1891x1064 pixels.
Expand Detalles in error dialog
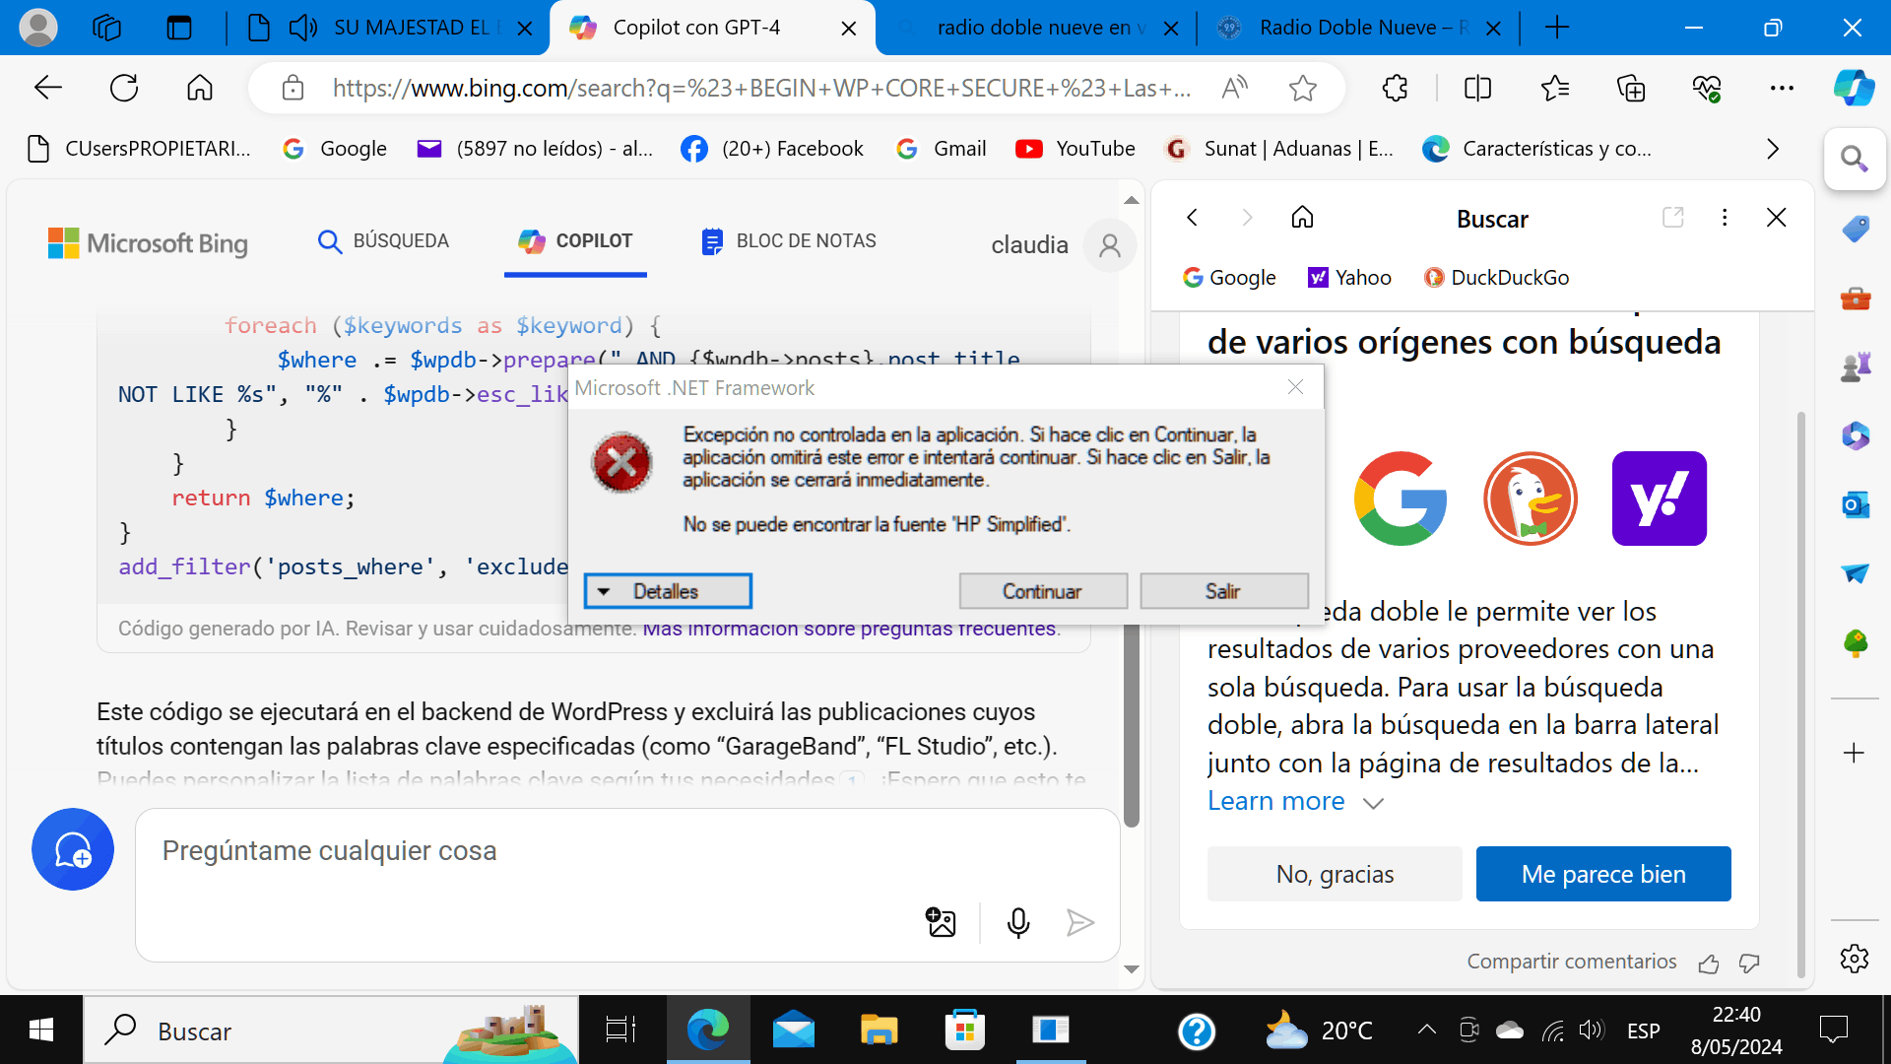[x=667, y=591]
